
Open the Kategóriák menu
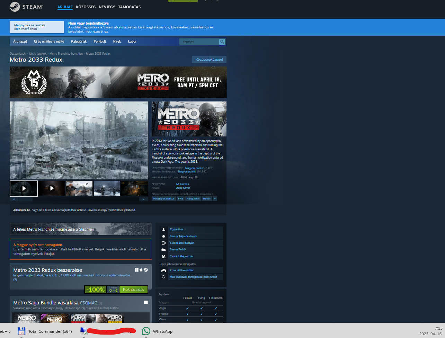click(x=79, y=42)
